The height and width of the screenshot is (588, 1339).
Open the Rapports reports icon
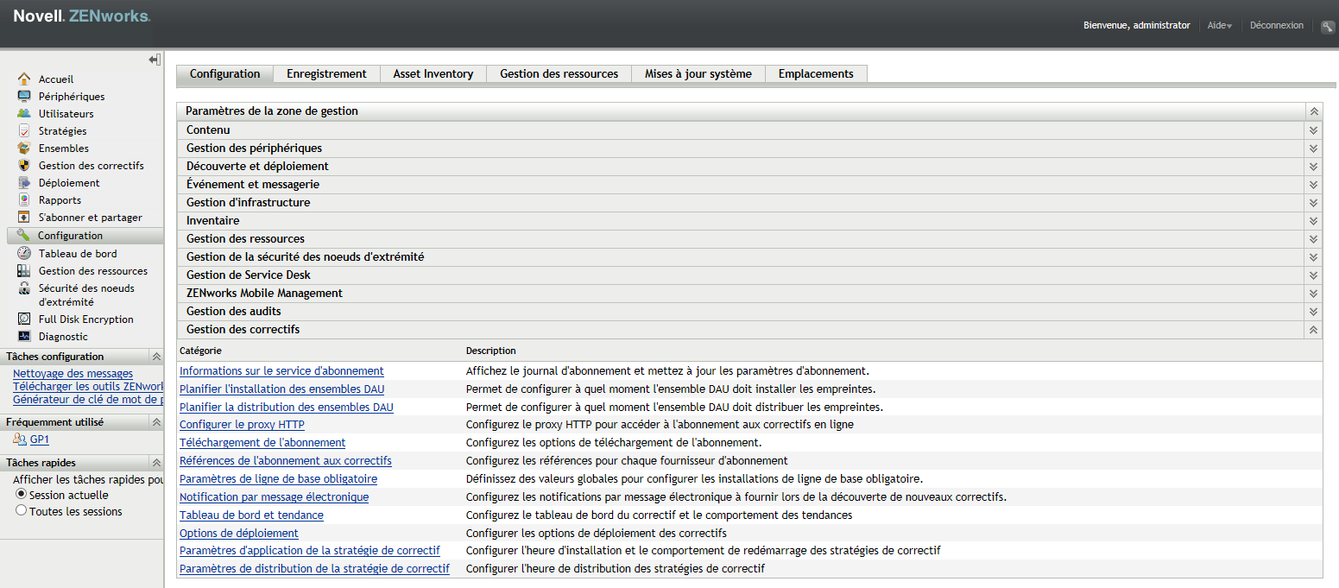[23, 199]
